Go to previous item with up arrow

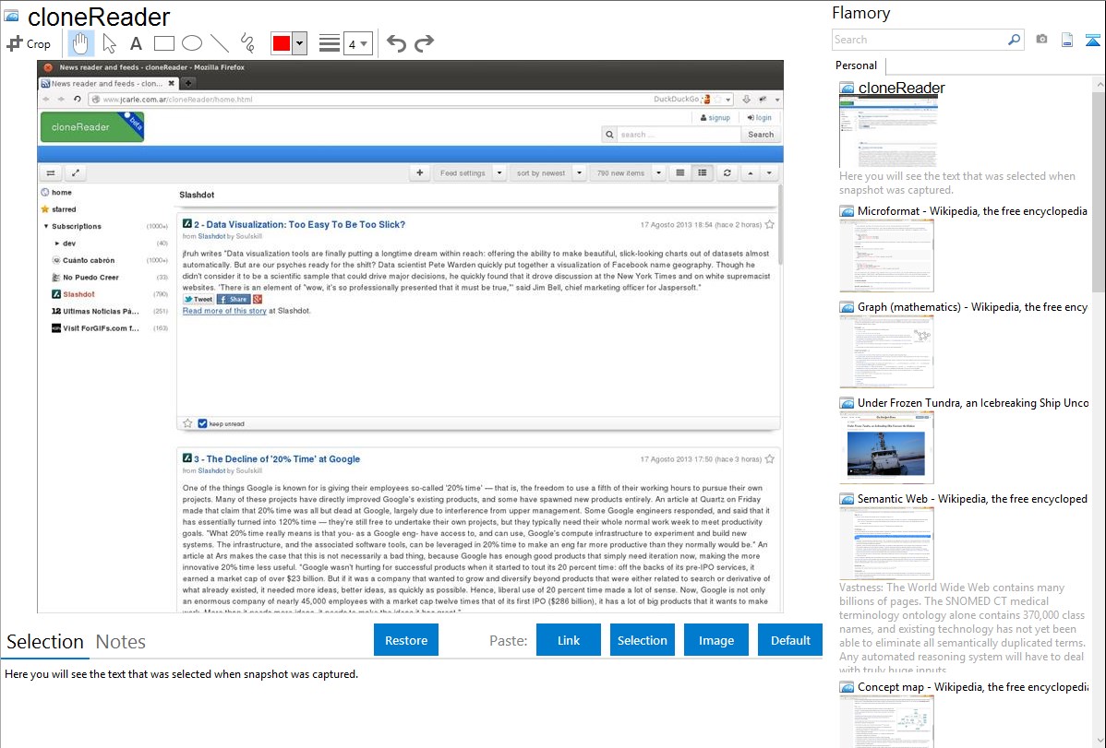click(x=751, y=172)
